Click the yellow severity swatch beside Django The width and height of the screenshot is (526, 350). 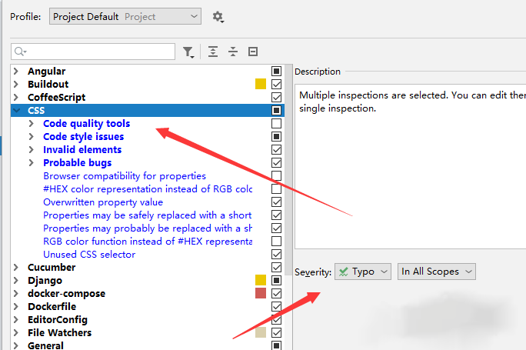[261, 281]
